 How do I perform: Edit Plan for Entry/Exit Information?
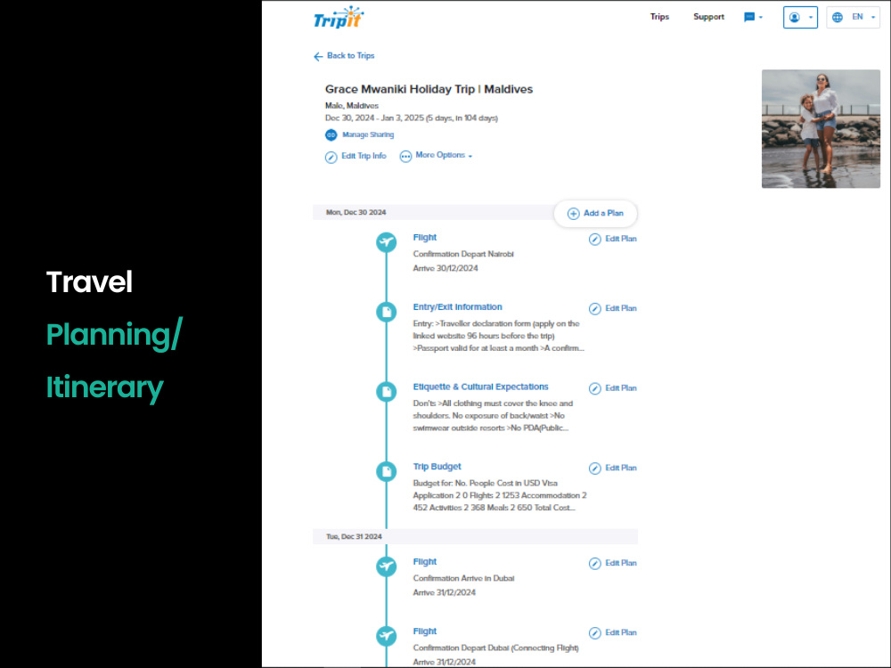point(620,308)
